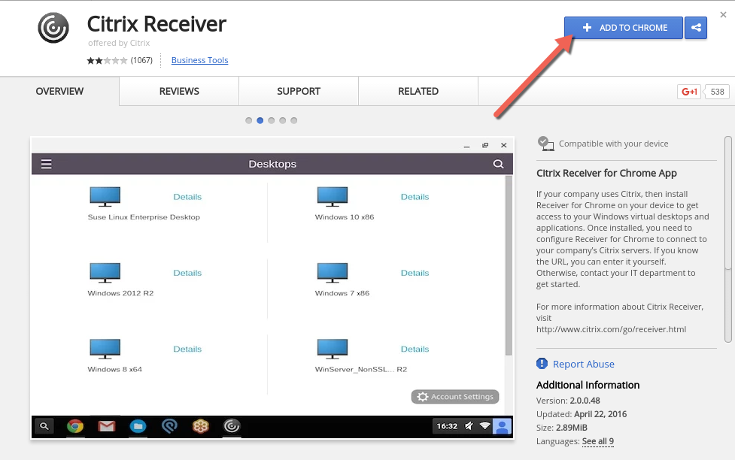Click the share icon button
The image size is (735, 460).
point(696,28)
